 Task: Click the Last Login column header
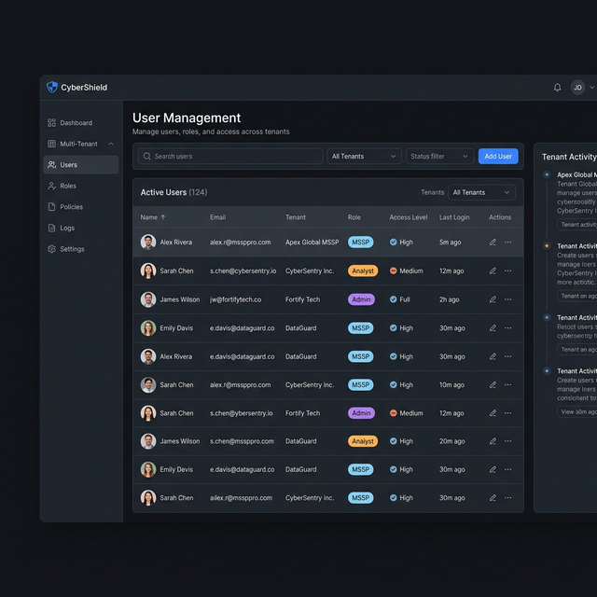click(x=454, y=217)
